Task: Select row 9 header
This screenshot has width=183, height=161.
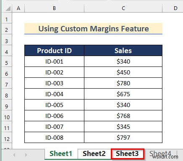Action: point(6,105)
